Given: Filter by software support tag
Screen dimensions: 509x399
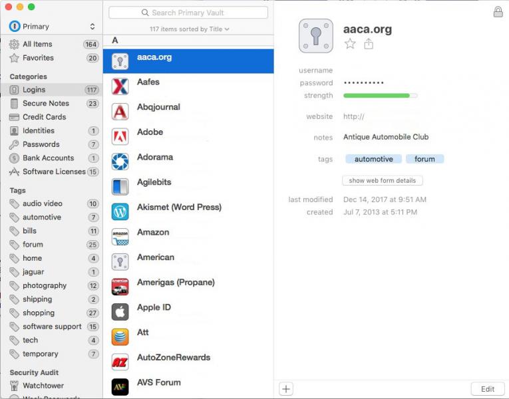Looking at the screenshot, I should coord(52,327).
